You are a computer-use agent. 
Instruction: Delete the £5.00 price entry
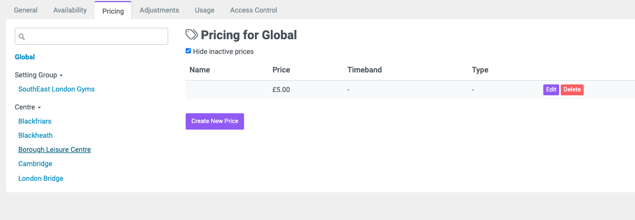(572, 90)
